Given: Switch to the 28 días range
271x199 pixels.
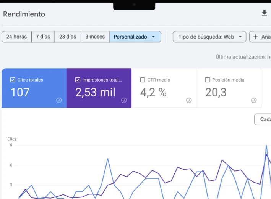Looking at the screenshot, I should 68,37.
